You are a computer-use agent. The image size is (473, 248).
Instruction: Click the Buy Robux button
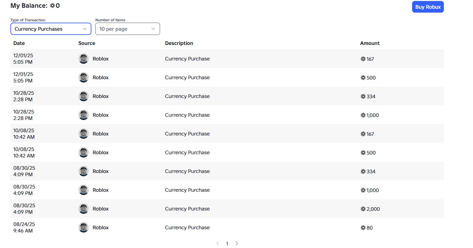428,7
